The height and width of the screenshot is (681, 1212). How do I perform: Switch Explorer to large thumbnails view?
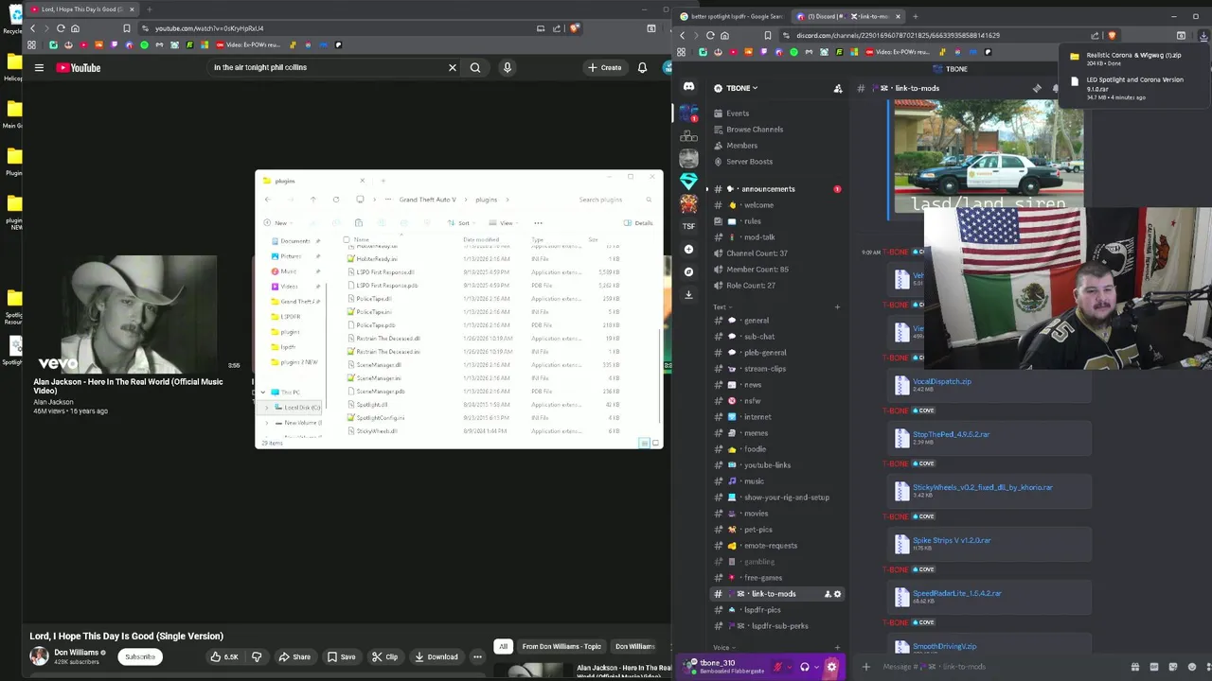click(x=654, y=443)
